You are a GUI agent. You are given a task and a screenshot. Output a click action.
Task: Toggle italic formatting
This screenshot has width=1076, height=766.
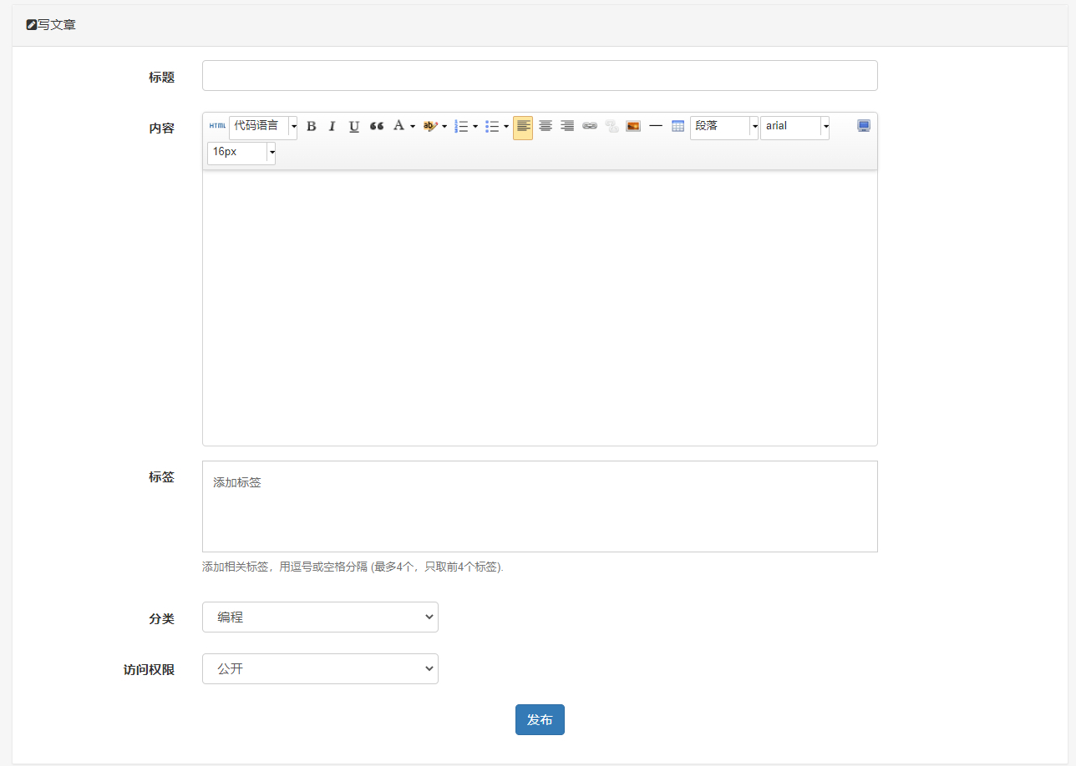[332, 126]
